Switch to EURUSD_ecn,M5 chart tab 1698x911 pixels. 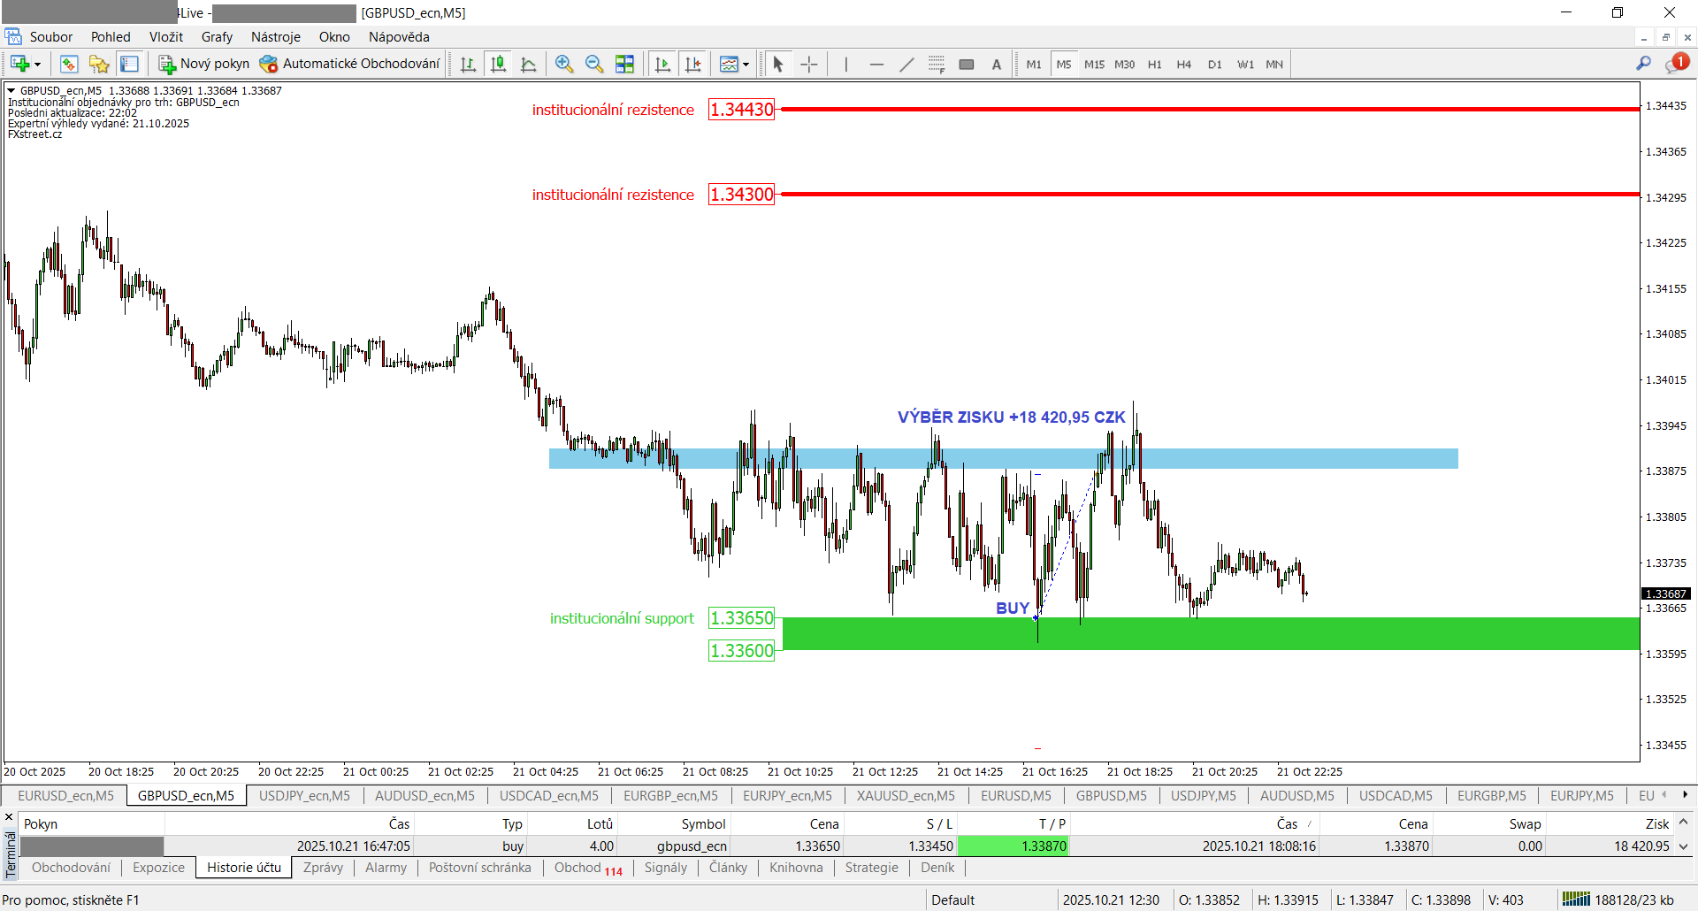[x=65, y=796]
